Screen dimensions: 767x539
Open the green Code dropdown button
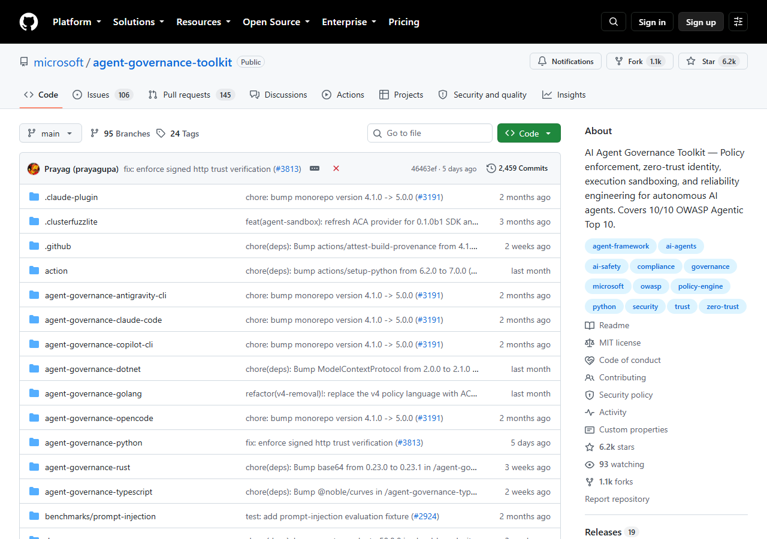[529, 133]
